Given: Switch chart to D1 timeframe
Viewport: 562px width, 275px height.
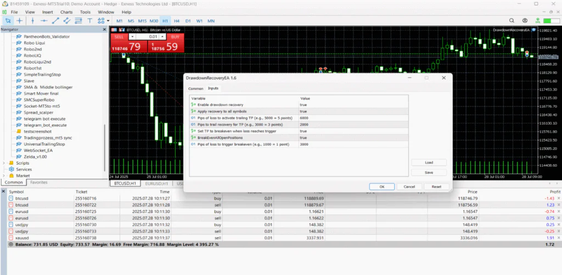Looking at the screenshot, I should (x=188, y=21).
